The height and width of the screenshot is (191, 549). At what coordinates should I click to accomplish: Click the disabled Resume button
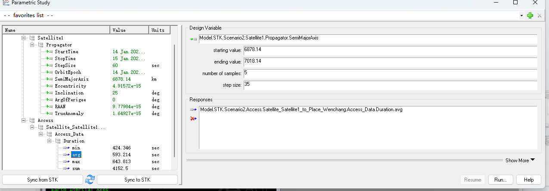473,179
